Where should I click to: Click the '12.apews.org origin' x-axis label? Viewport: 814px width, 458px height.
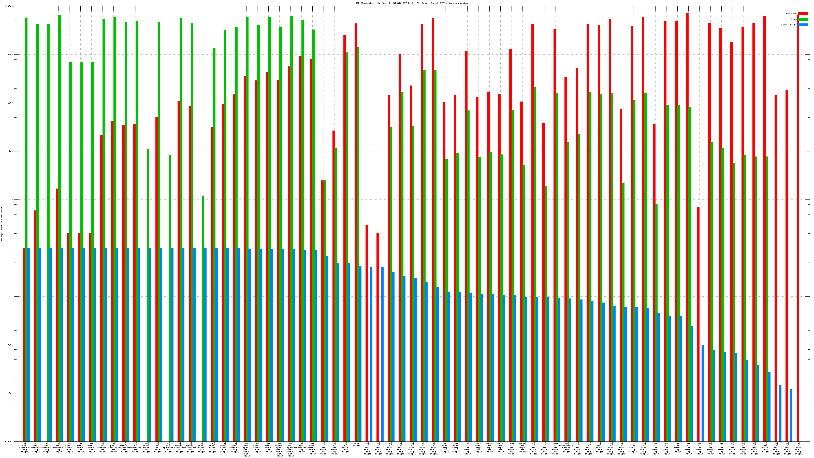point(345,448)
